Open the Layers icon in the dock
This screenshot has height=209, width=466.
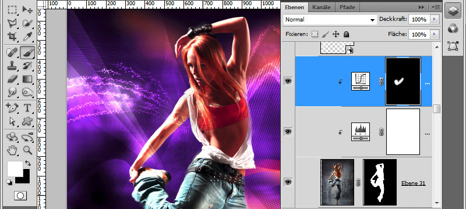(453, 11)
